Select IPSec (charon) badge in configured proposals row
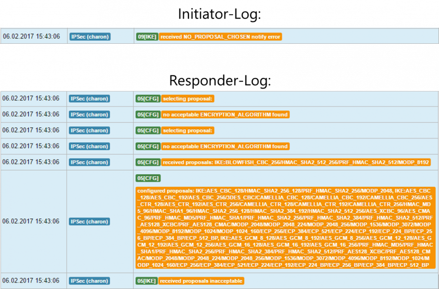Screen dimensions: 439x289 coord(90,221)
